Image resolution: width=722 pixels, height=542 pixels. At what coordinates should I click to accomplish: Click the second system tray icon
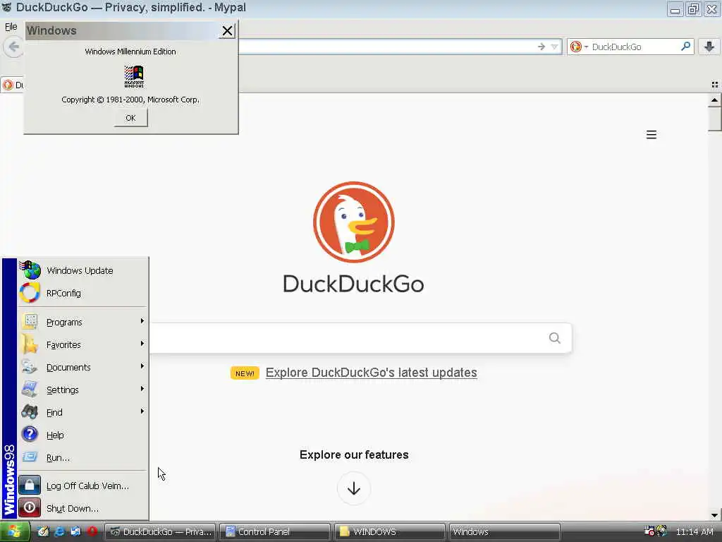(661, 531)
